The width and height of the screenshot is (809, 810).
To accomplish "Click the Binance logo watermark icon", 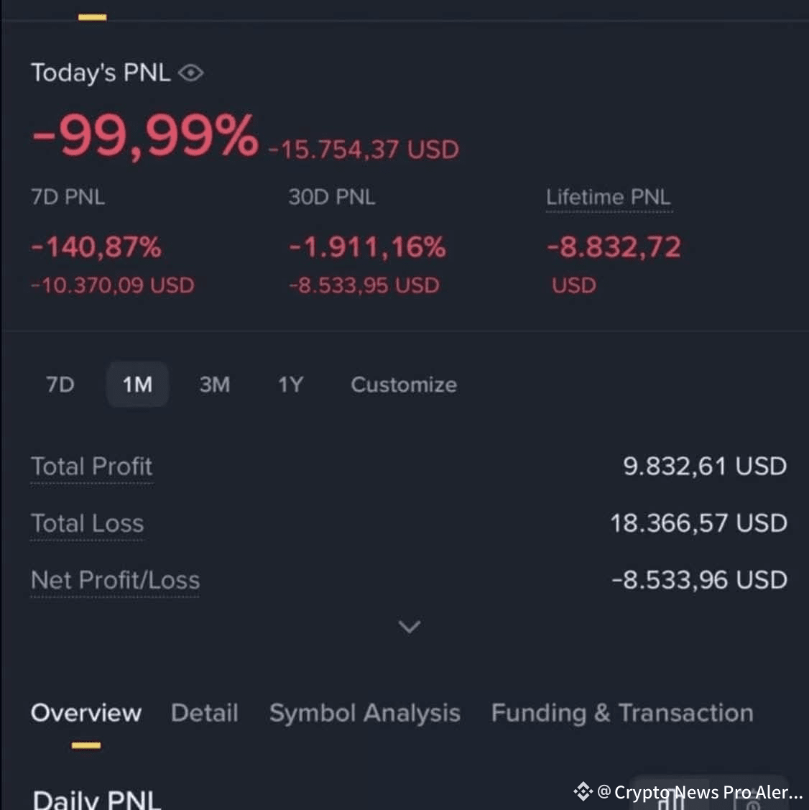I will 583,791.
